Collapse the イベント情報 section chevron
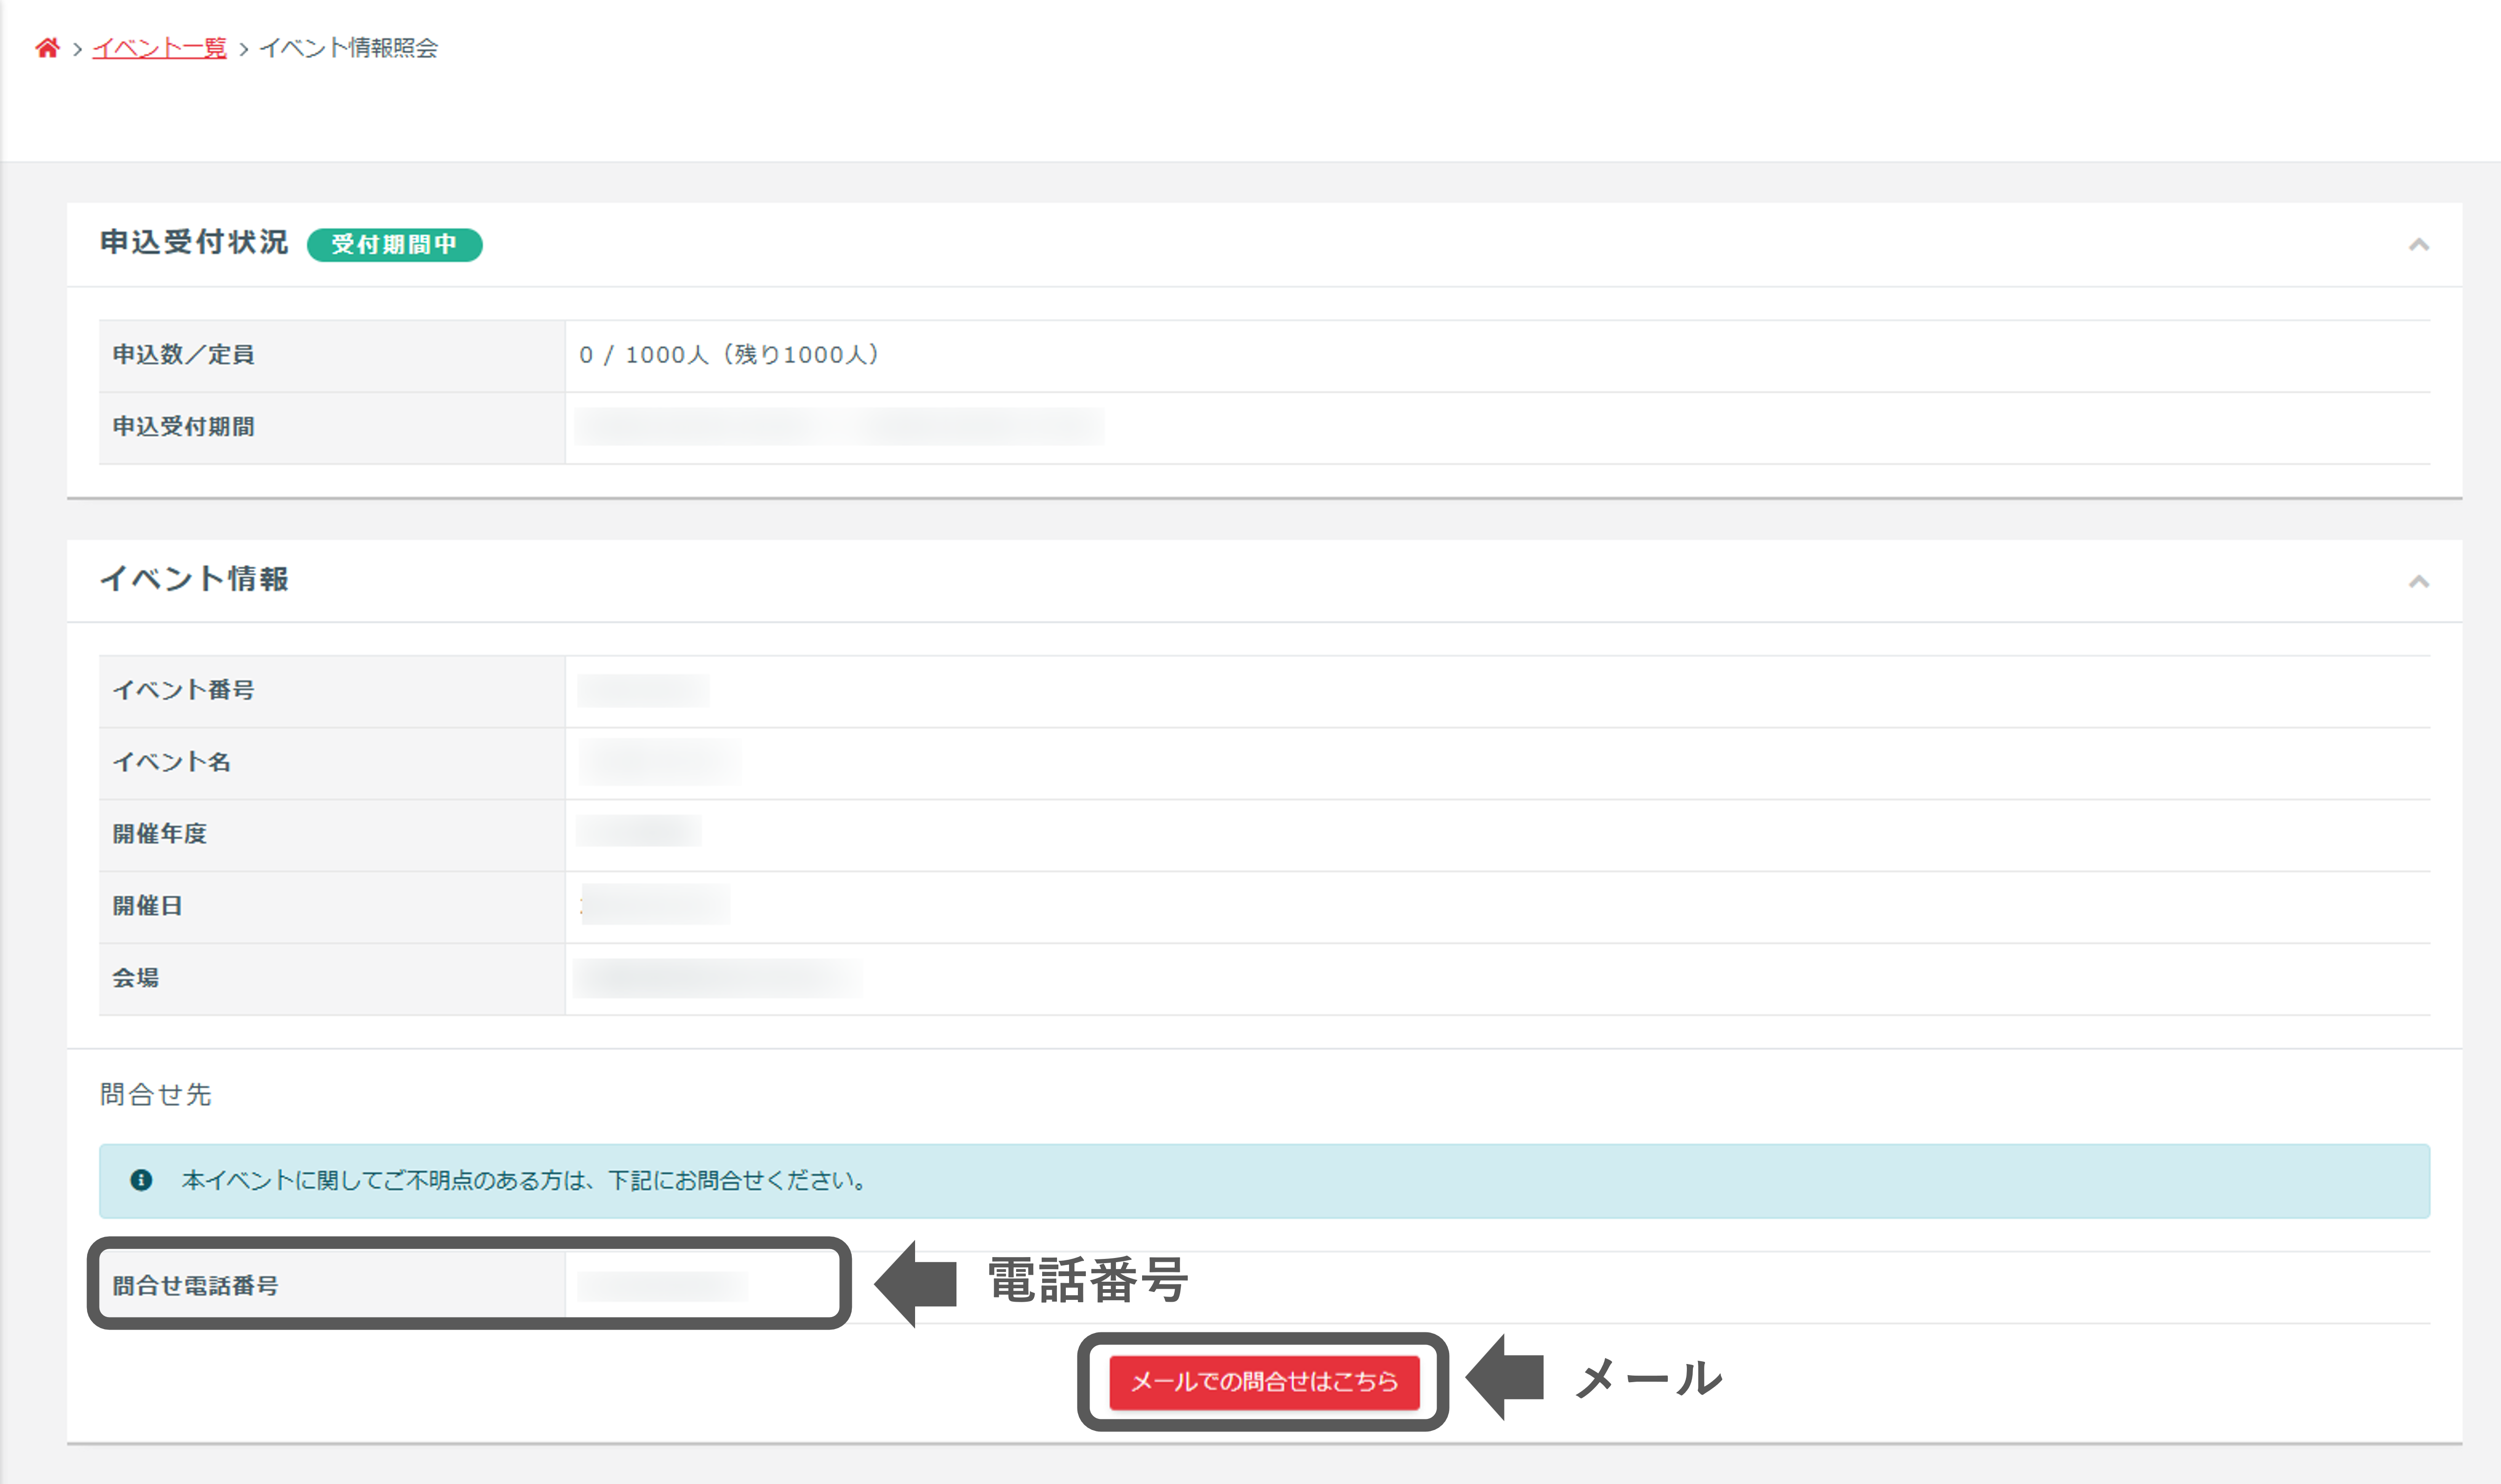This screenshot has height=1484, width=2501. coord(2418,581)
